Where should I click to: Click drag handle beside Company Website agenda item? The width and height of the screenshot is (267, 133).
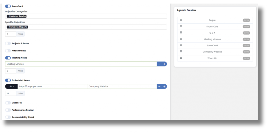tap(181, 52)
